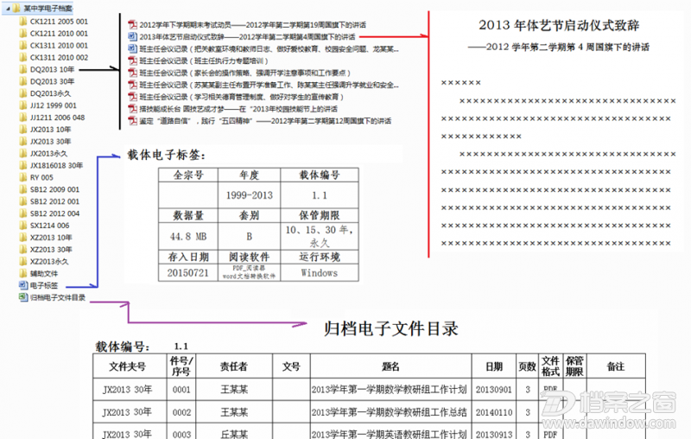Image resolution: width=691 pixels, height=439 pixels.
Task: Open the DQ2013 10年 folder
Action: 52,68
